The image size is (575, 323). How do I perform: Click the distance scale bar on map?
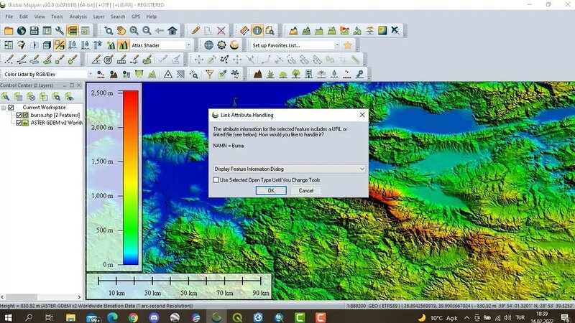pyautogui.click(x=179, y=281)
